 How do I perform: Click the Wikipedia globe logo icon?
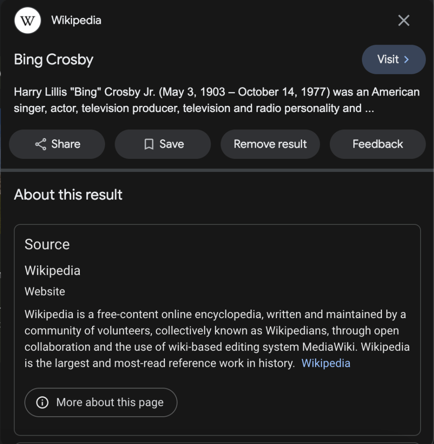point(28,20)
